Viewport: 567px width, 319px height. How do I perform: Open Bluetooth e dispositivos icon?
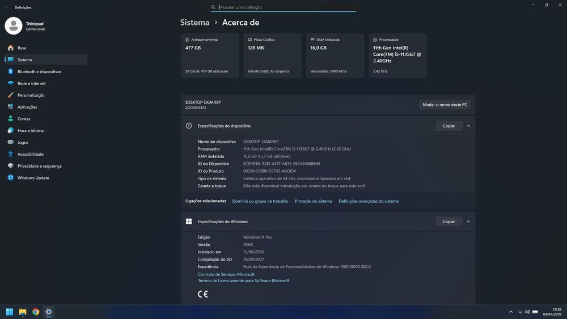pos(10,71)
